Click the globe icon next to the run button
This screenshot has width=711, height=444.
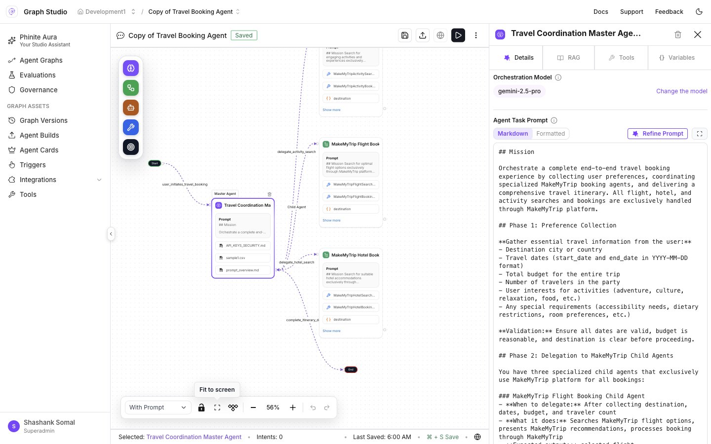[440, 36]
